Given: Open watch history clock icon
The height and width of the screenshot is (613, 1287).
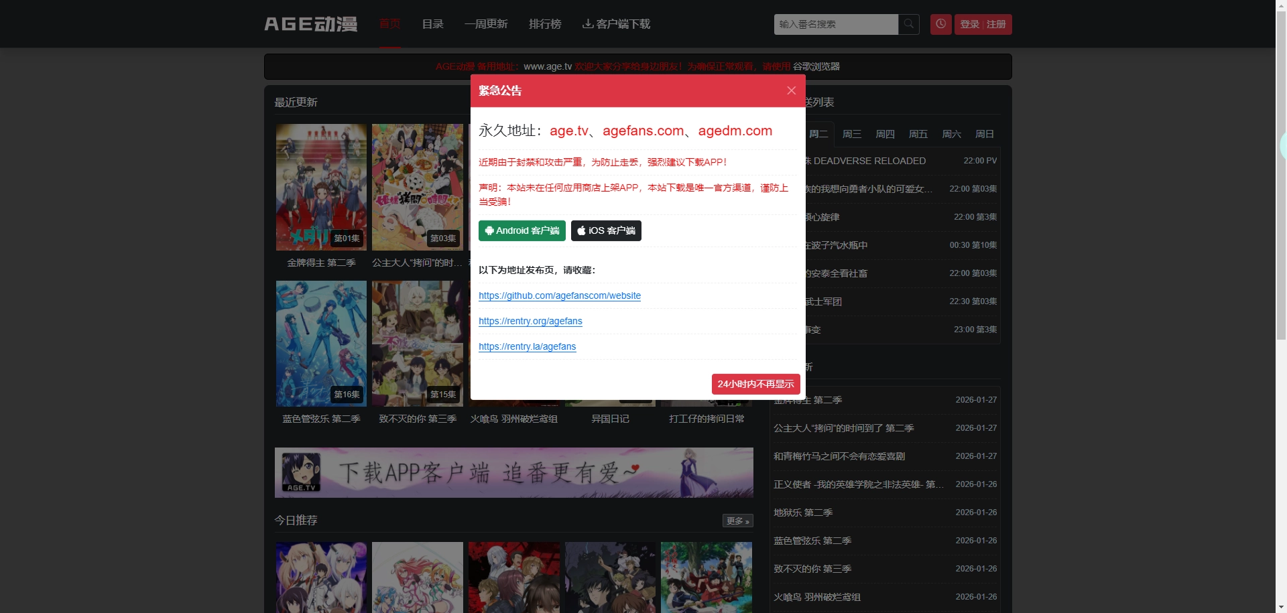Looking at the screenshot, I should click(940, 24).
